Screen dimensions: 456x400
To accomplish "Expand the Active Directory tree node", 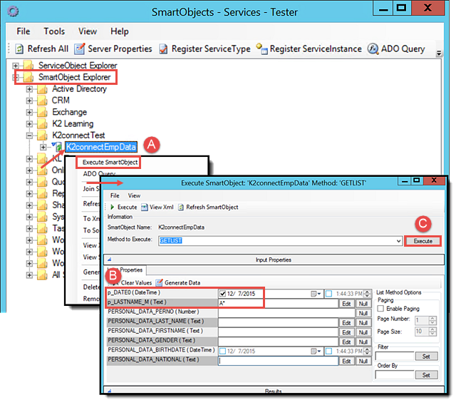I will click(30, 89).
